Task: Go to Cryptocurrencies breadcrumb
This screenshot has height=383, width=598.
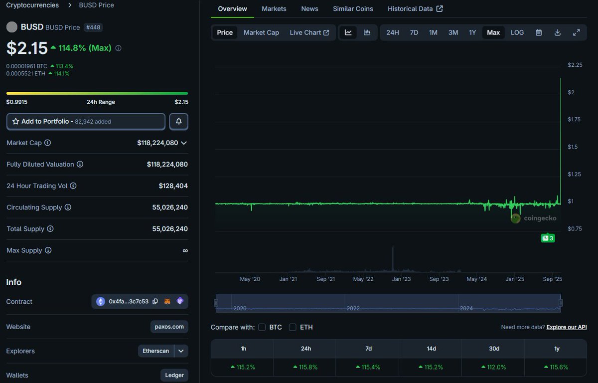Action: coord(32,5)
